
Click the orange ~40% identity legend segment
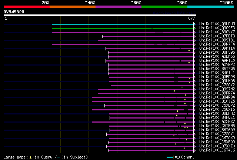(x=73, y=7)
